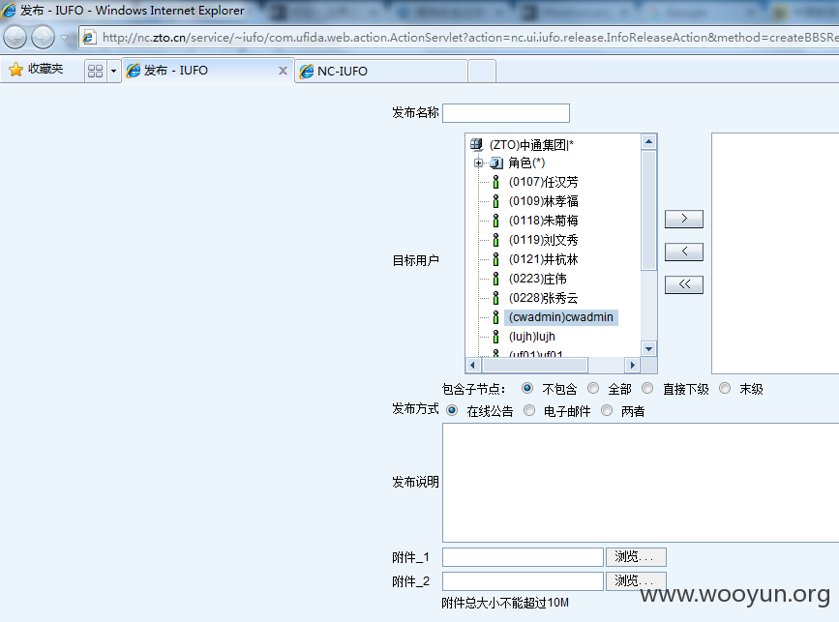Select (cwadmin)cwadmin in user tree

coord(560,317)
